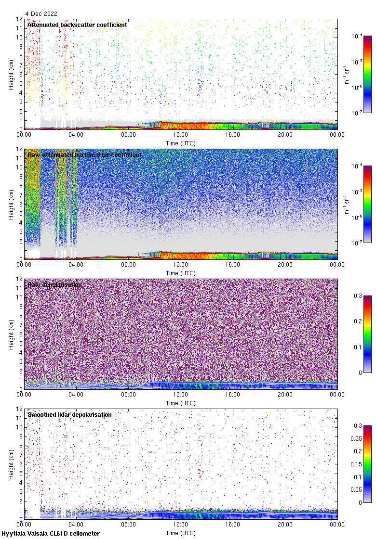This screenshot has width=376, height=539.
Task: Click 'Time (UTC)' label under raw depolarisation panel
Action: (x=180, y=403)
